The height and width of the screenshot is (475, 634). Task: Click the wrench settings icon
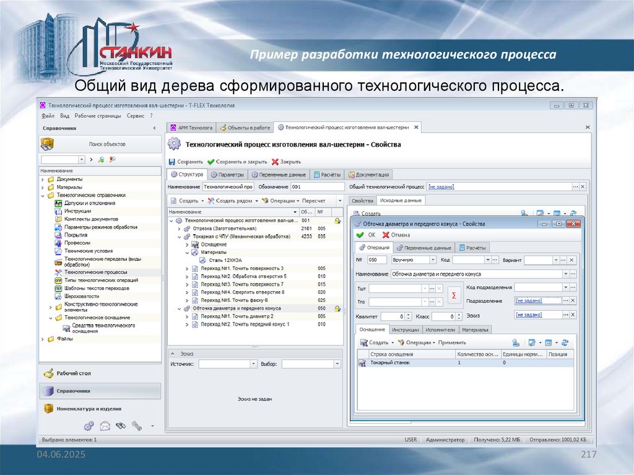click(x=137, y=425)
